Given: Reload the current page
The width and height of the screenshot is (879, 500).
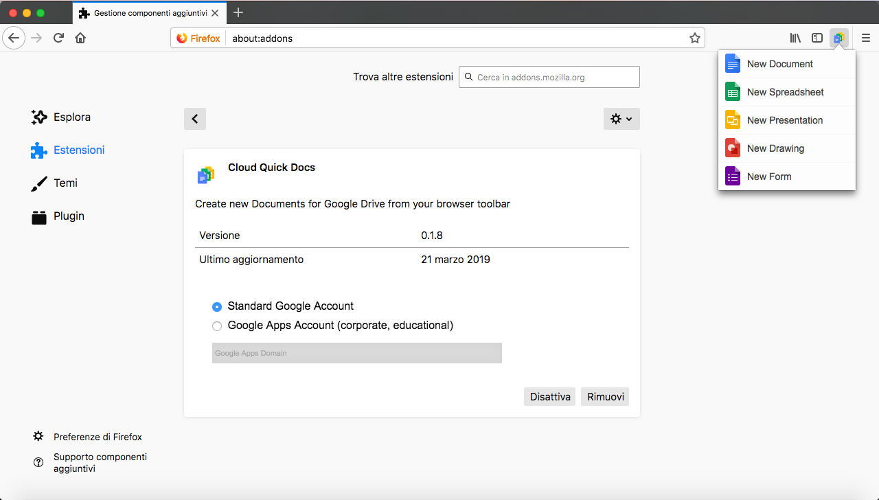Looking at the screenshot, I should [59, 38].
